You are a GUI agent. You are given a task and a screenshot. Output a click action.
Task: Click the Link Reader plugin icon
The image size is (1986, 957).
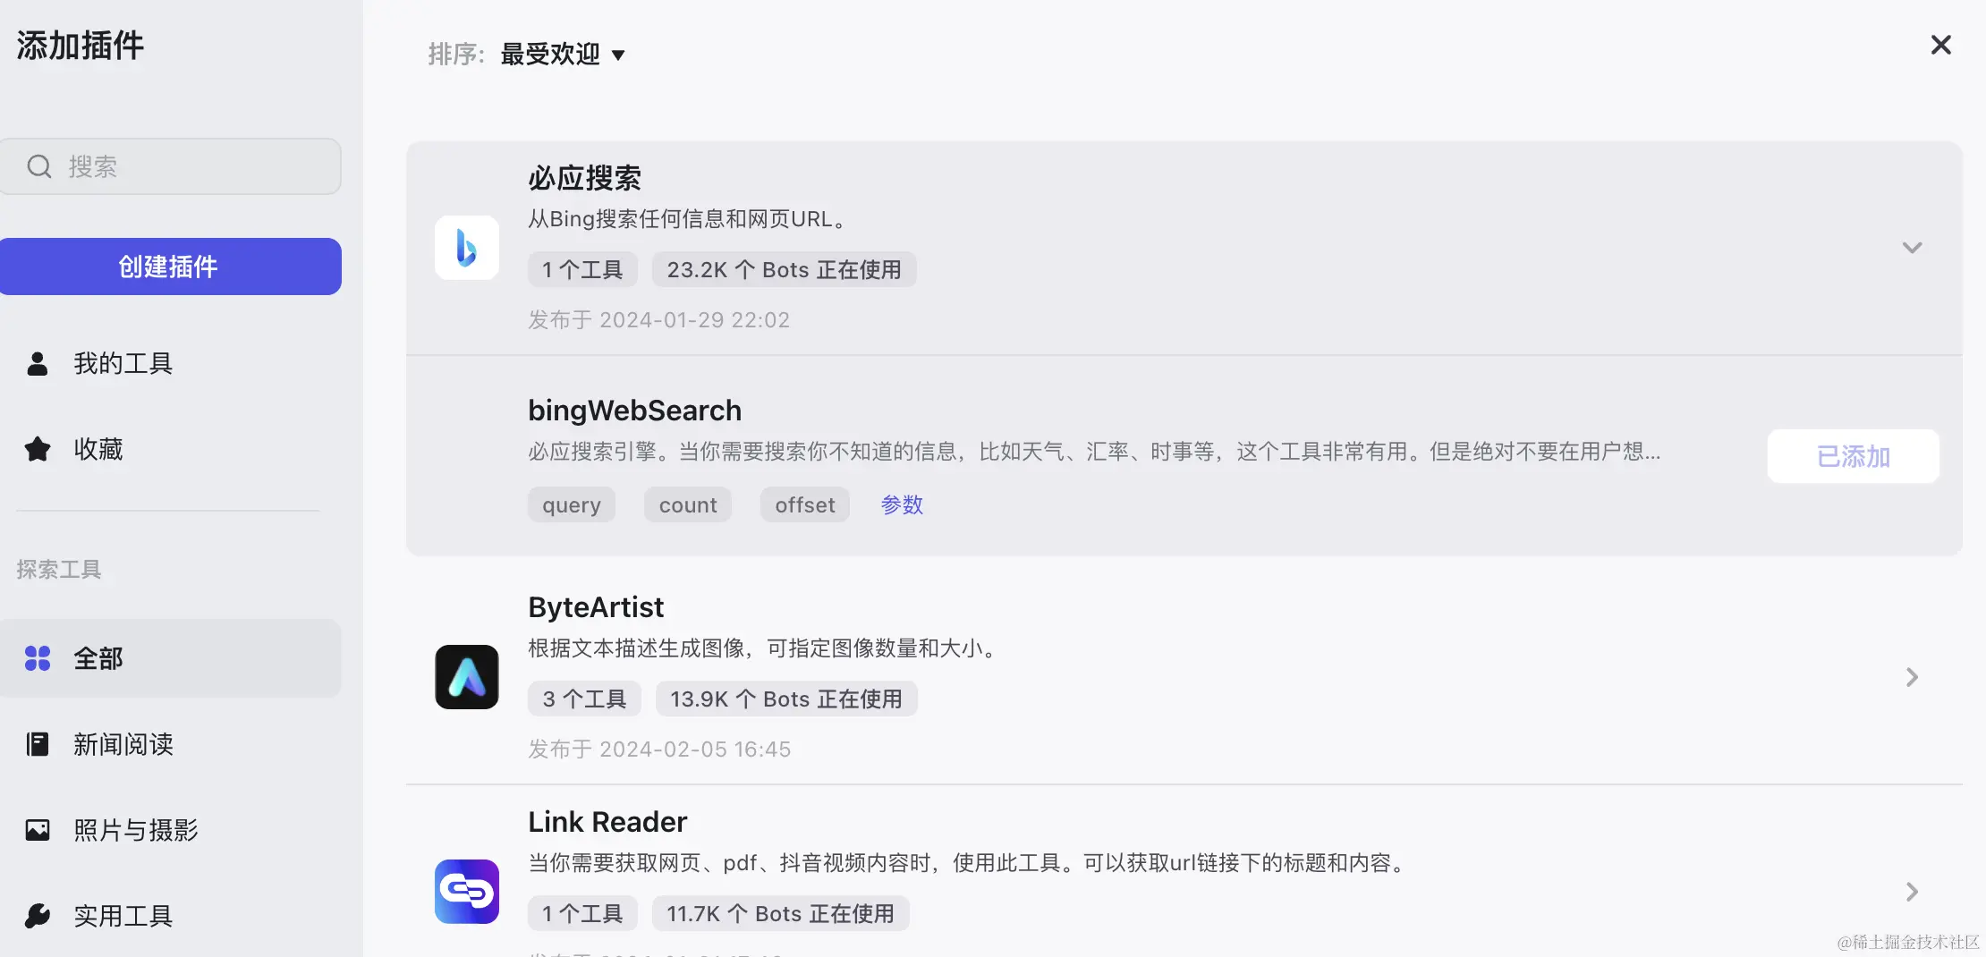(465, 890)
